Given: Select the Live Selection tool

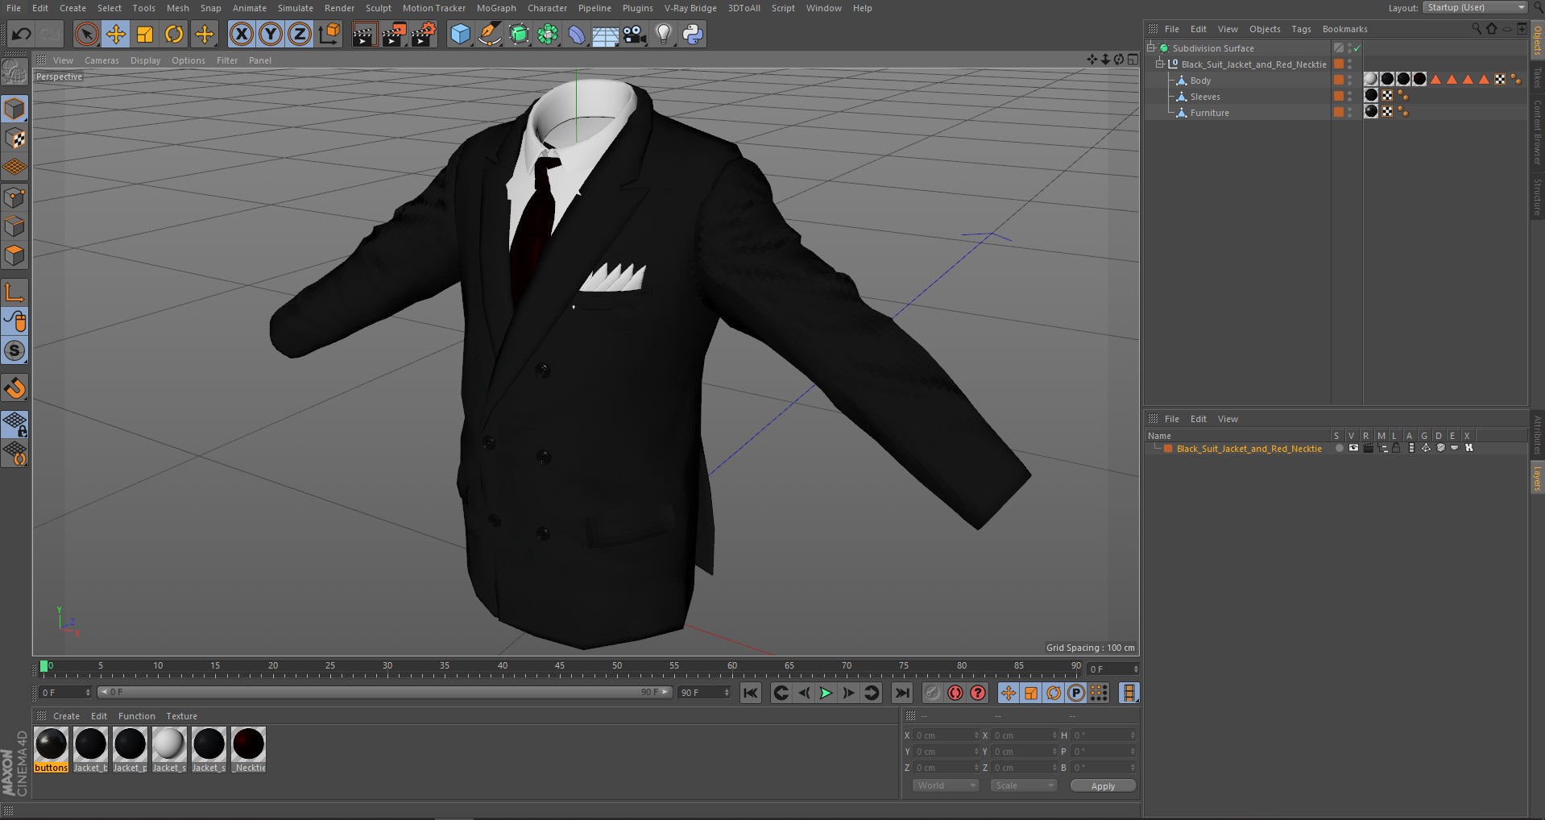Looking at the screenshot, I should pyautogui.click(x=86, y=34).
